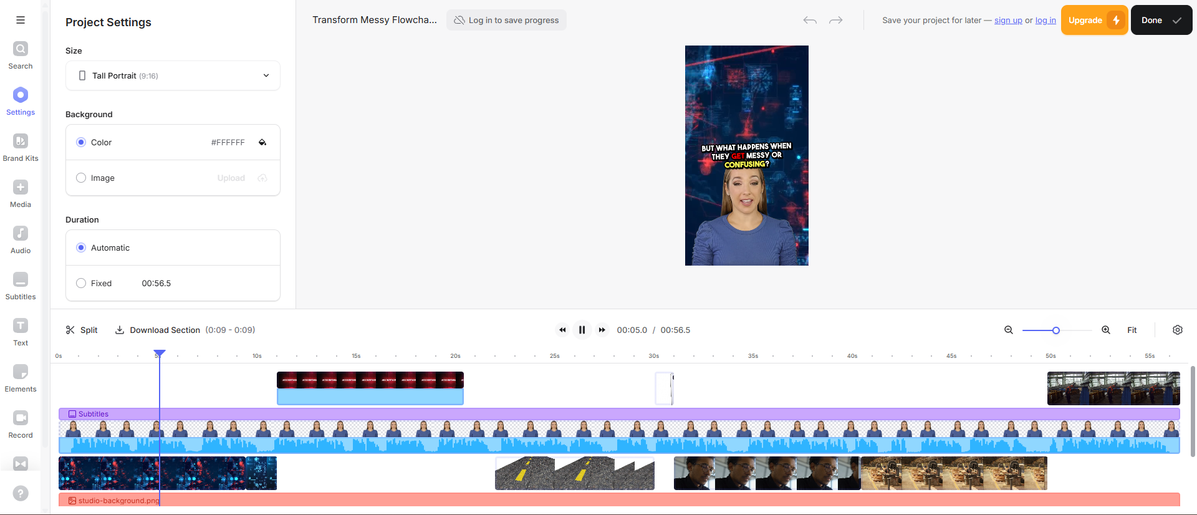The height and width of the screenshot is (515, 1197).
Task: Open the Subtitles panel
Action: coord(21,286)
